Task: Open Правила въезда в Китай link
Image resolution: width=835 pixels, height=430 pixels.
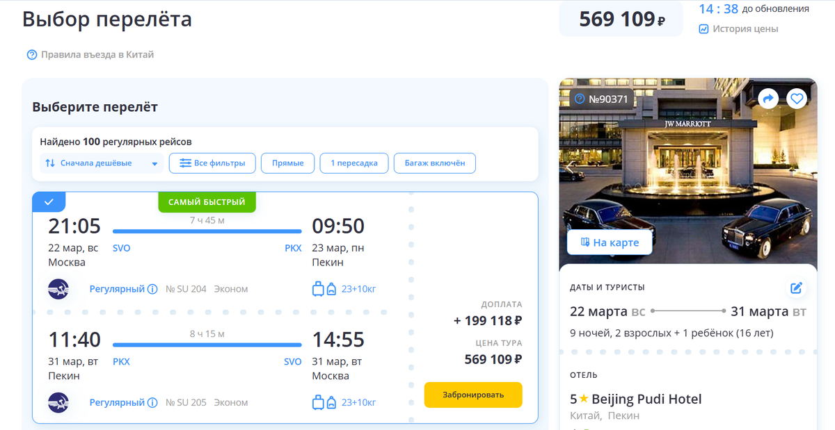Action: click(90, 55)
